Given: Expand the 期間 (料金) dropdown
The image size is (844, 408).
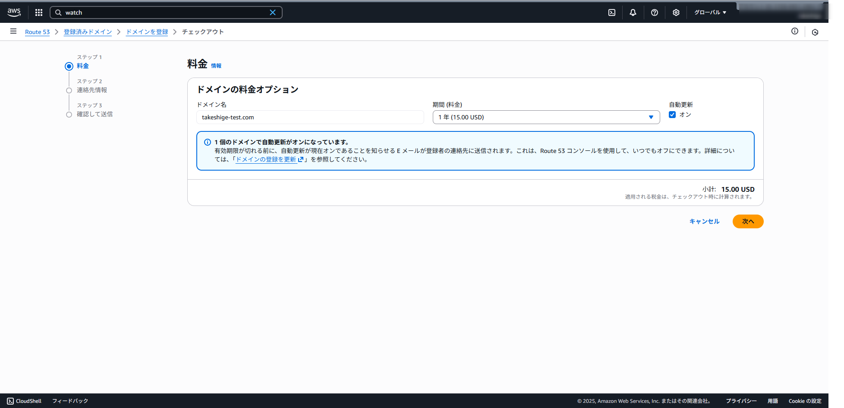Looking at the screenshot, I should click(x=546, y=117).
